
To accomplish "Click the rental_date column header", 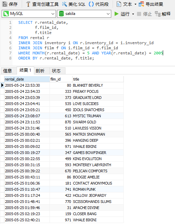I will [x=27, y=79].
